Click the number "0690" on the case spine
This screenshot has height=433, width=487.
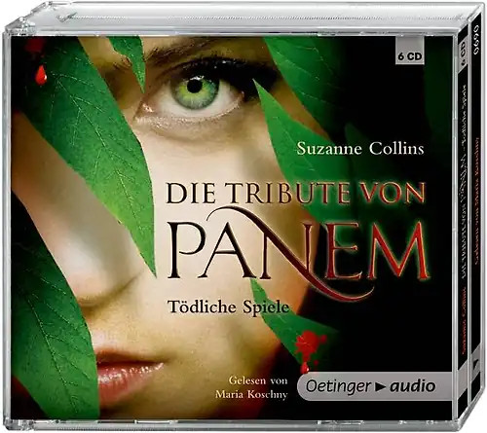[x=477, y=40]
